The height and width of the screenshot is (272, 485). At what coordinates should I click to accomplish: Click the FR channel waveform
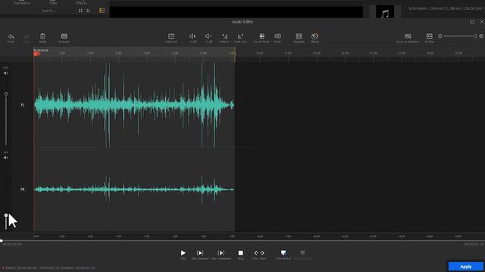[x=134, y=190]
